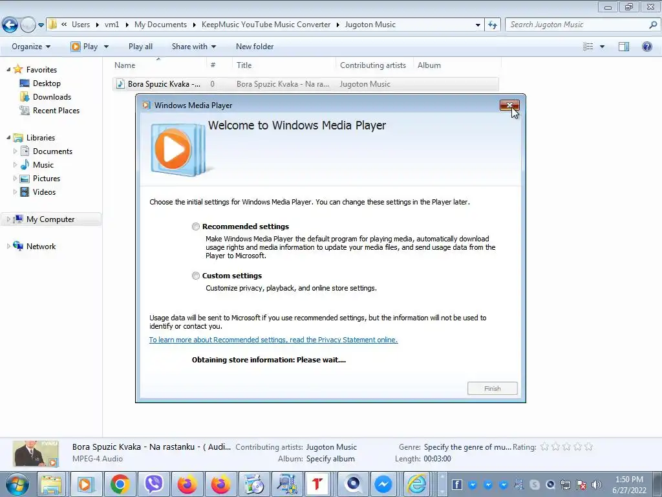Open Explorer Help icon
Screen dimensions: 662x497
click(646, 47)
